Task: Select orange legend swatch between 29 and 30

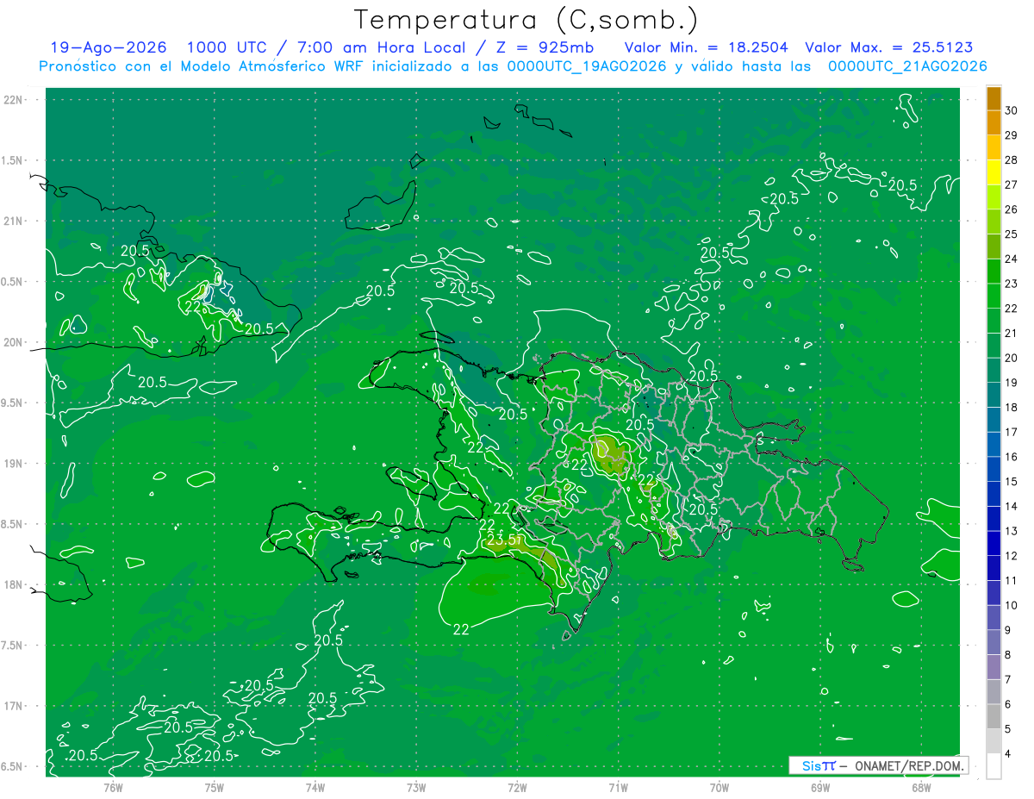Action: (x=994, y=122)
